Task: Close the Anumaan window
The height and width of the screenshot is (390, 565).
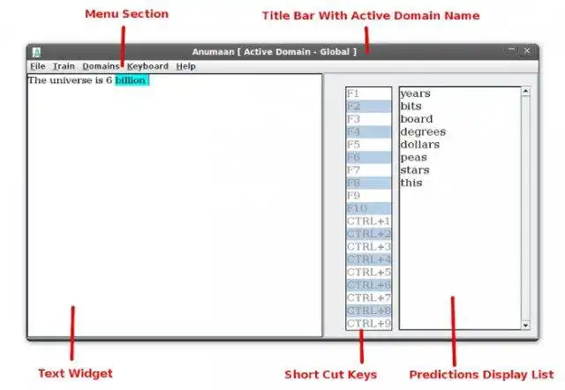Action: pos(527,51)
